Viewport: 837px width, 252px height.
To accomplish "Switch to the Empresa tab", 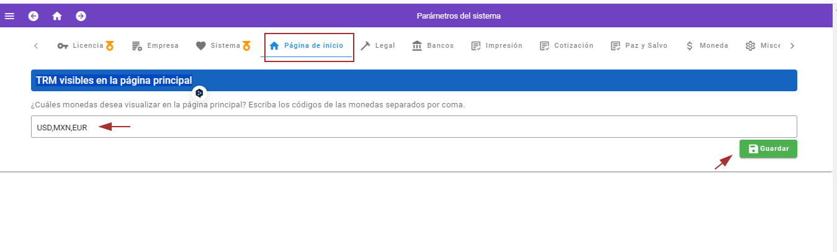I will [155, 46].
